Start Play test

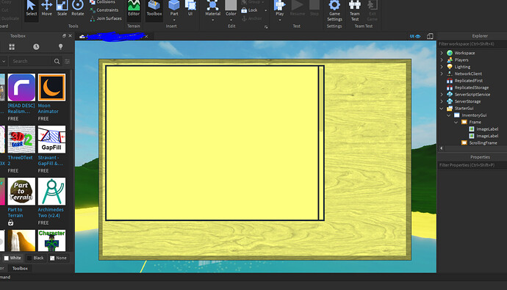(280, 8)
